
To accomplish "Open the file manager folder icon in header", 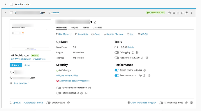I will pyautogui.click(x=178, y=13).
